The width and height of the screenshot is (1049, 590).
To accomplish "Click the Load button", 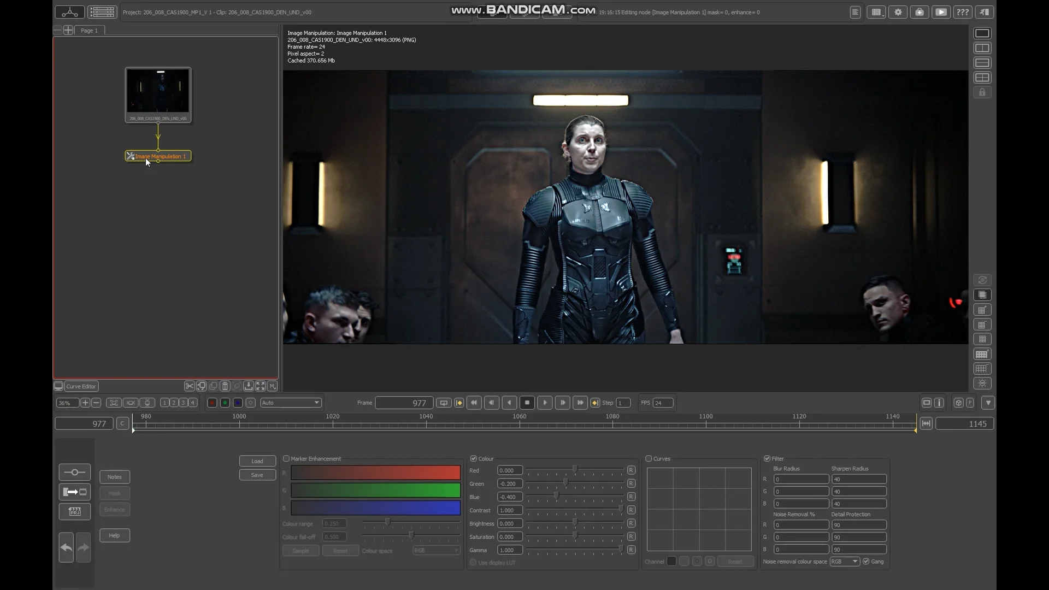I will point(257,461).
